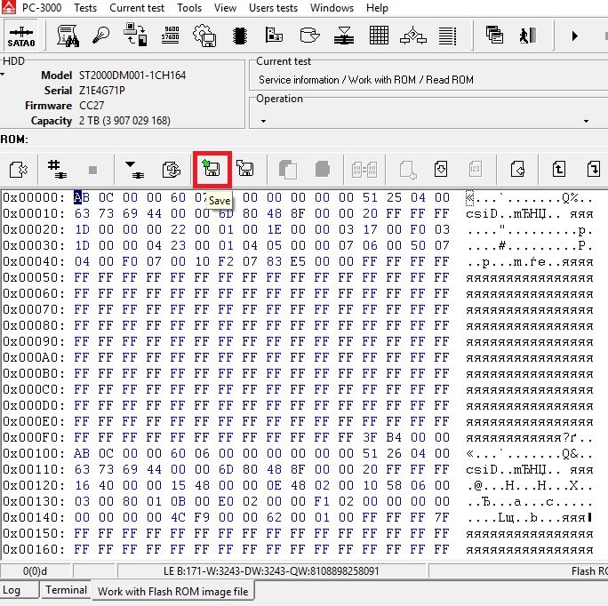608x606 pixels.
Task: Switch to the Terminal tab
Action: 67,590
